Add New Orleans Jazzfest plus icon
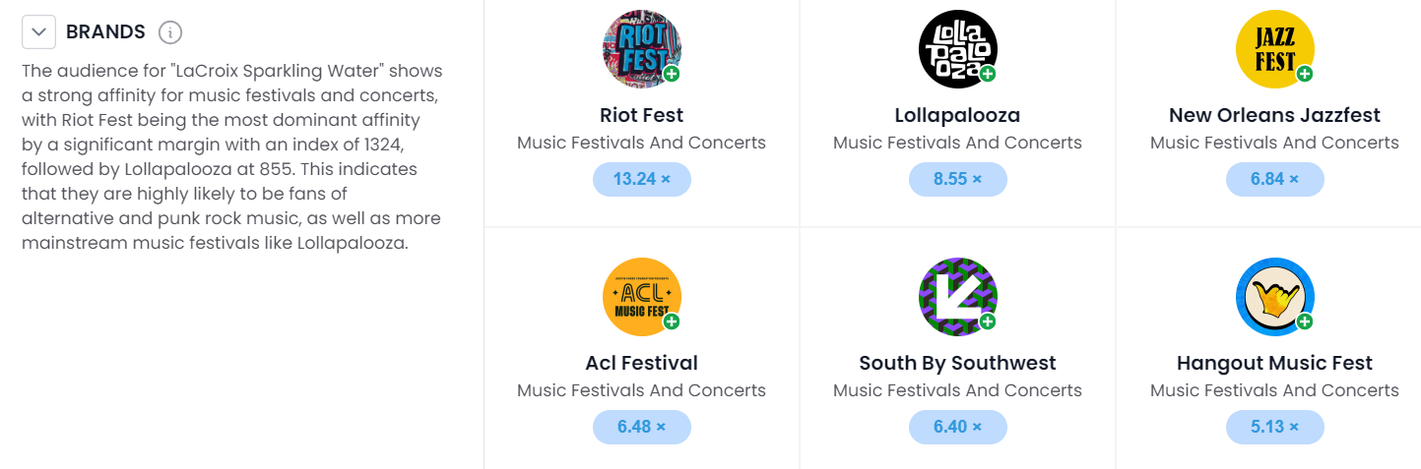 pos(1305,74)
